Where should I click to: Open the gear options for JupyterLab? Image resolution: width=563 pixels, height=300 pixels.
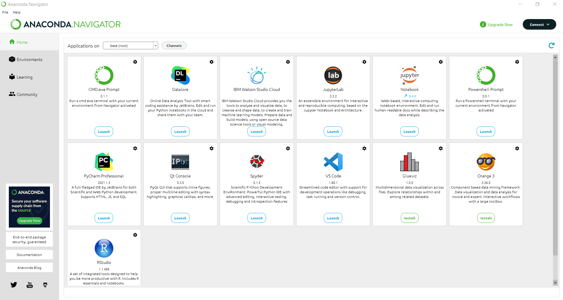(x=364, y=62)
